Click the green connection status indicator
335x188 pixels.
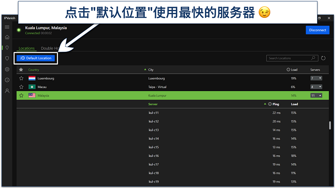click(19, 30)
